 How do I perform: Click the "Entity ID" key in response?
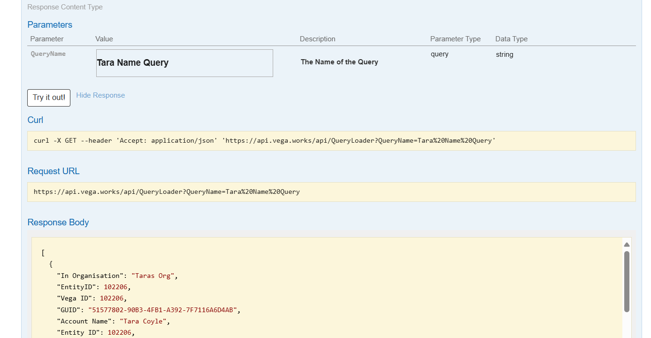78,333
